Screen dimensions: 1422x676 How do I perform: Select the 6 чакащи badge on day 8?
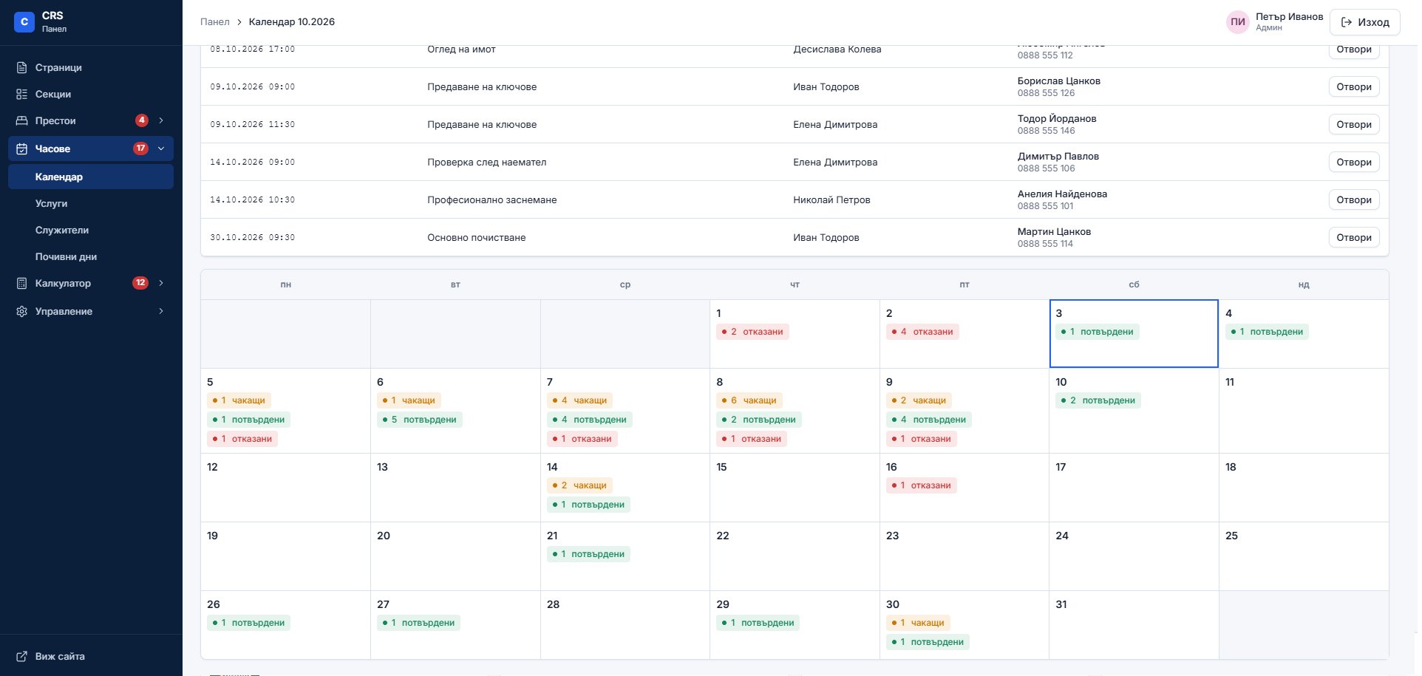(749, 400)
